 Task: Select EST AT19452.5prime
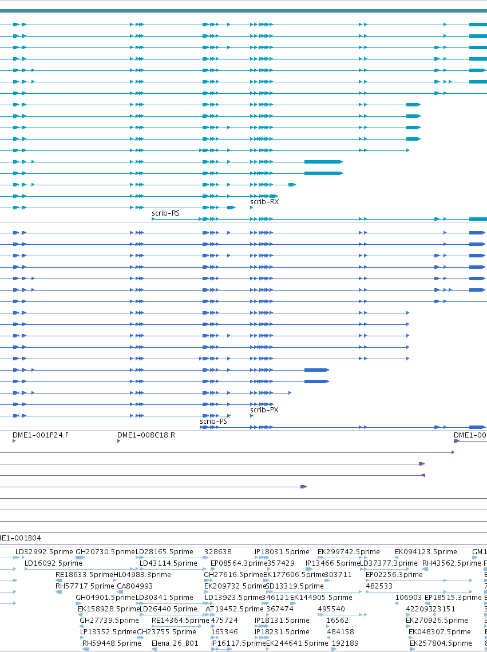click(235, 609)
